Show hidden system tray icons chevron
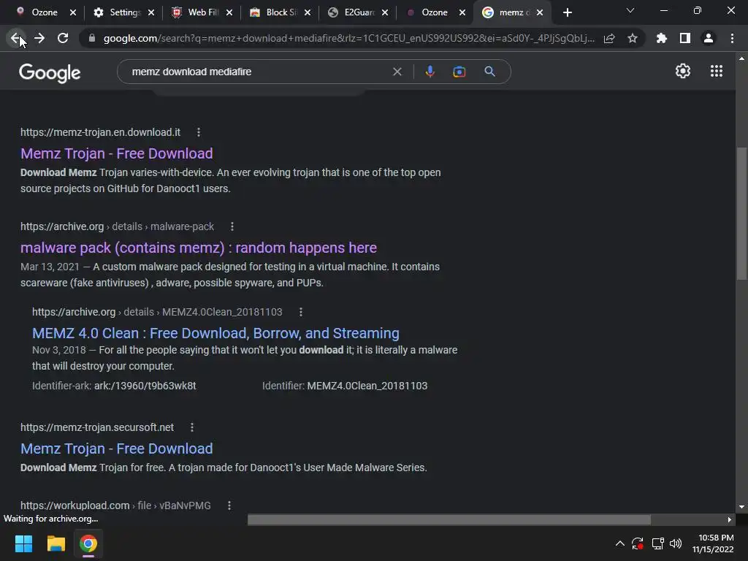 click(x=619, y=543)
